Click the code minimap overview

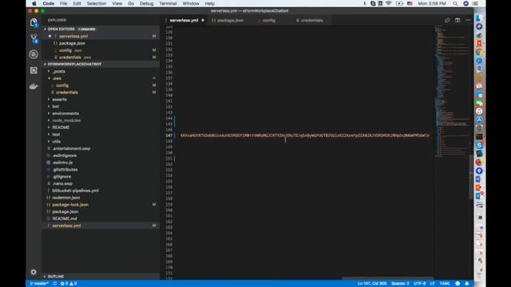453,91
